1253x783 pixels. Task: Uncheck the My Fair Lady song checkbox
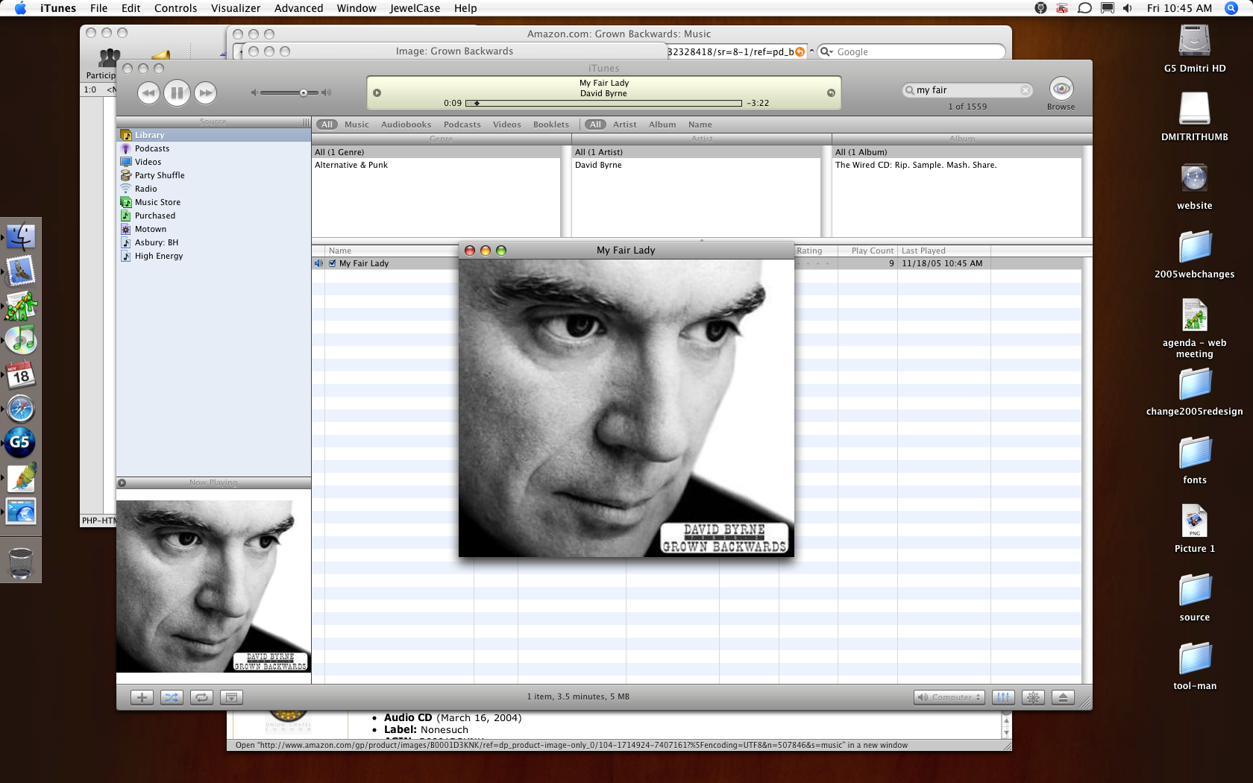[x=333, y=263]
